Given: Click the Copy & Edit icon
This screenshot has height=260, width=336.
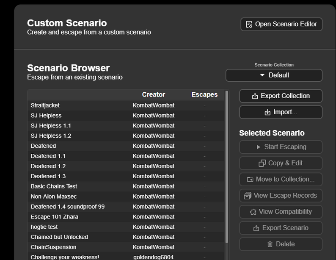Looking at the screenshot, I should point(262,163).
